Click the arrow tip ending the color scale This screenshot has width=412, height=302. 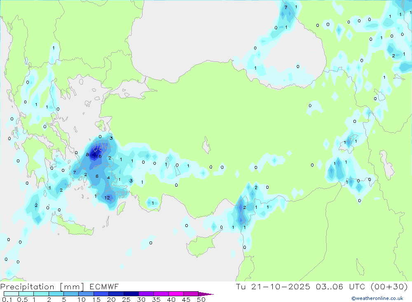pyautogui.click(x=206, y=294)
